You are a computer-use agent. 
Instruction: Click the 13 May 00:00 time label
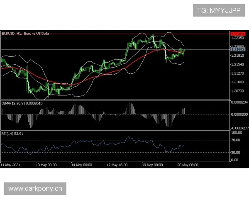point(46,164)
